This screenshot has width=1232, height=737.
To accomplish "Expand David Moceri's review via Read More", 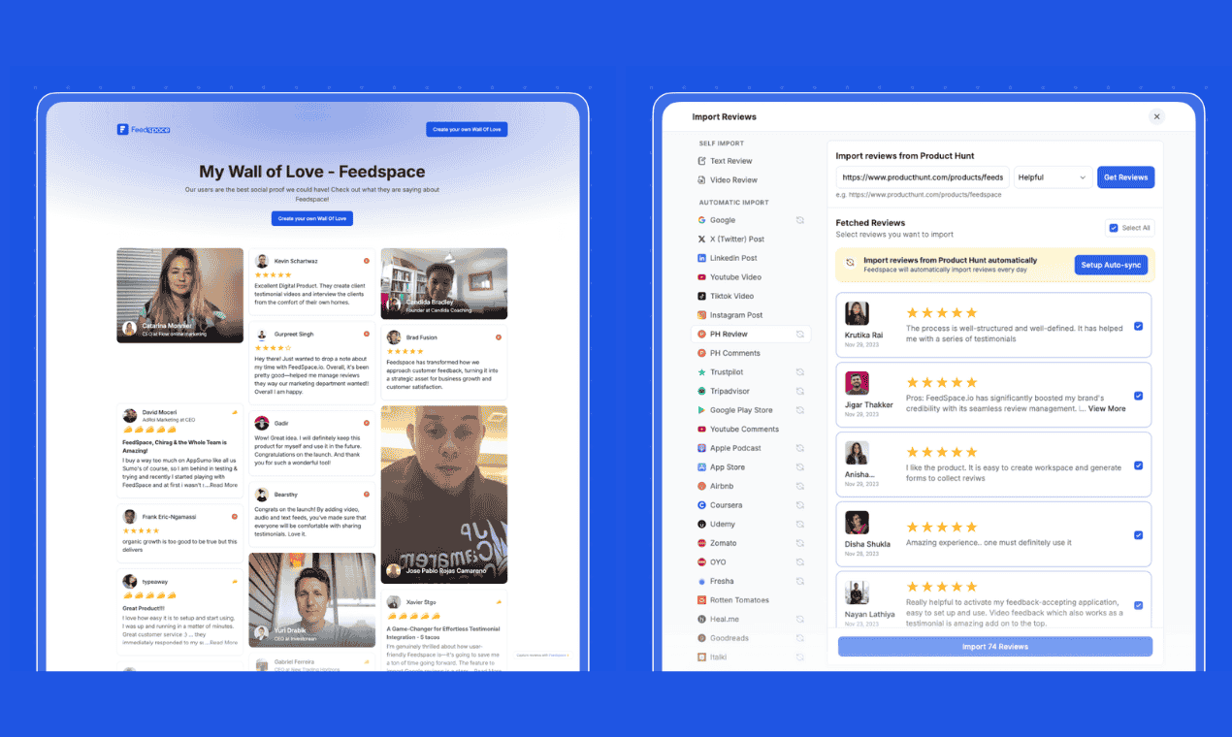I will click(x=223, y=485).
